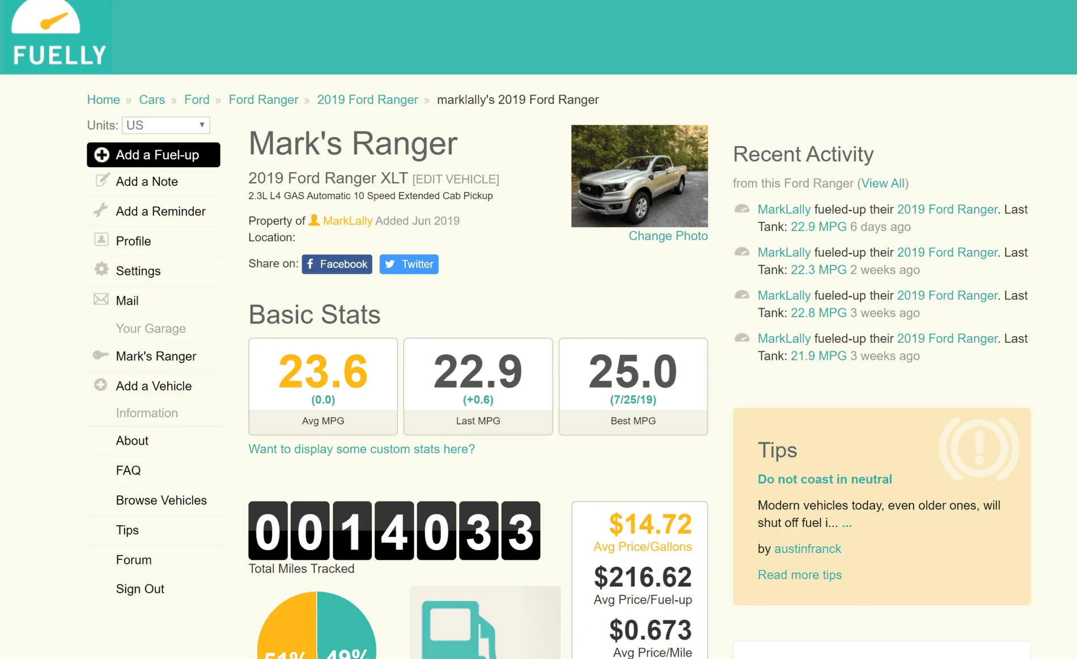Open the About page link
The width and height of the screenshot is (1077, 659).
point(132,440)
